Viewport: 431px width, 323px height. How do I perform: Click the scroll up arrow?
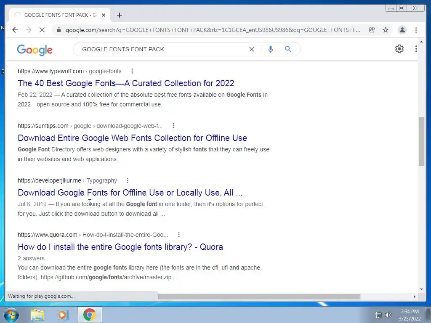coord(421,42)
